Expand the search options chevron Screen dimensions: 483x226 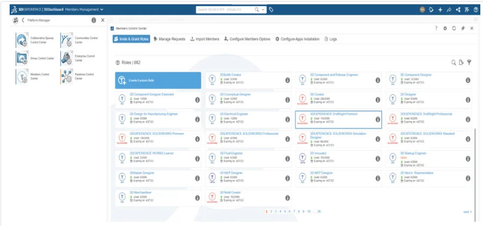tap(264, 10)
